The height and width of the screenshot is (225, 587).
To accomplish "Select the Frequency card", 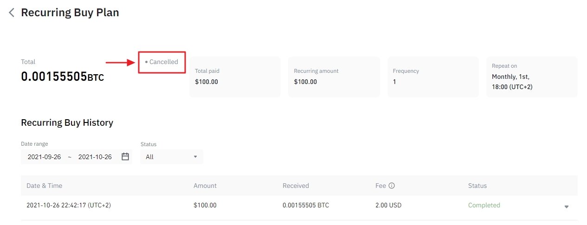I will 432,77.
